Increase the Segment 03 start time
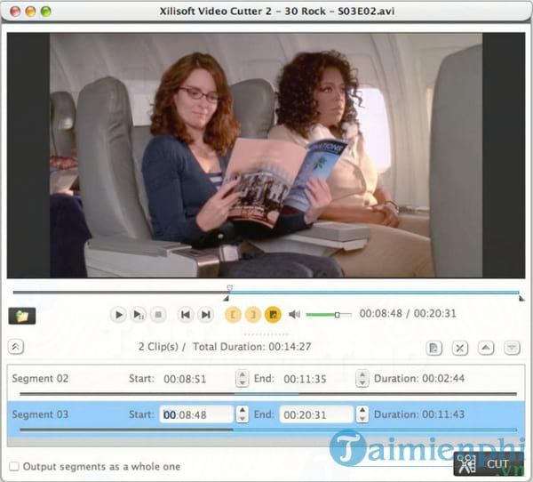The width and height of the screenshot is (533, 482). click(x=242, y=410)
